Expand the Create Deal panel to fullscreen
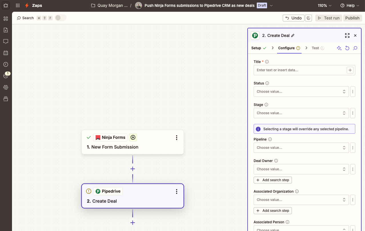The height and width of the screenshot is (231, 365). pos(347,35)
